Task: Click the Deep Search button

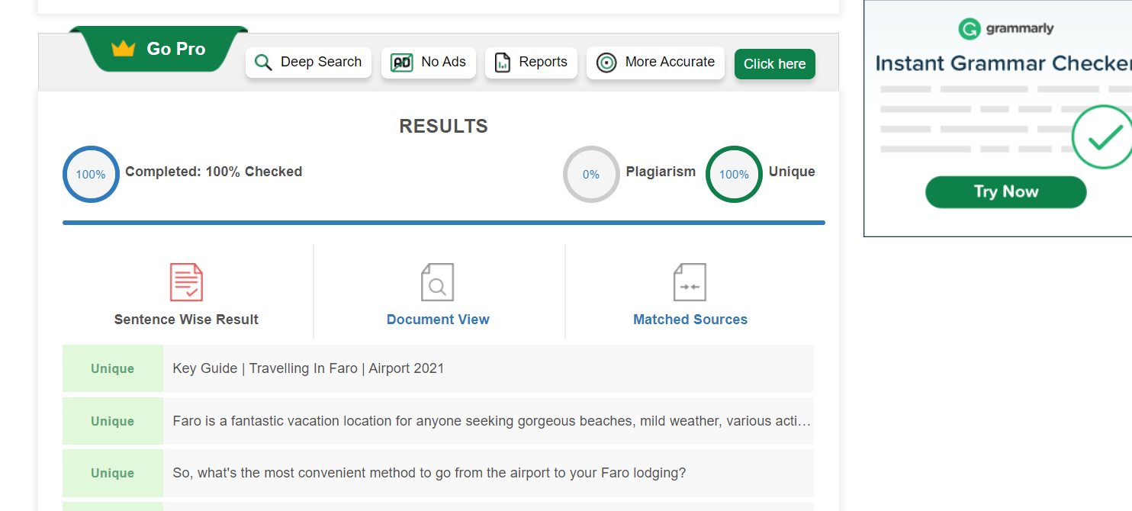Action: 308,63
